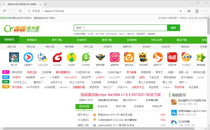Switch to the 安卓应用 tab
Image resolution: width=210 pixels, height=130 pixels.
[x=102, y=106]
